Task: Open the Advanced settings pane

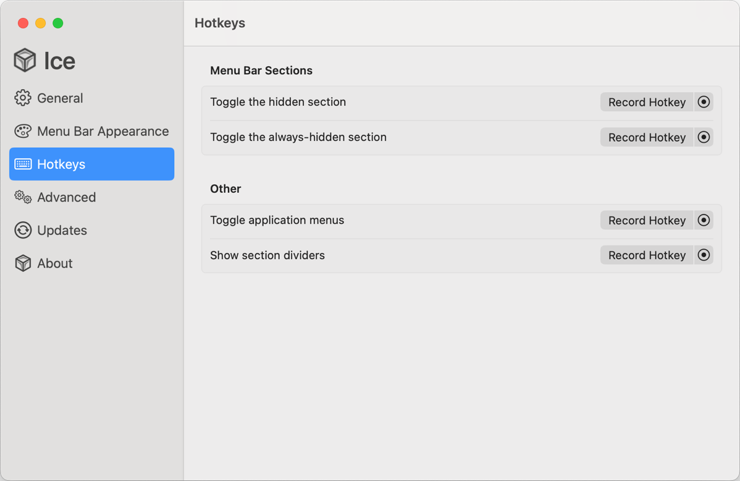Action: (66, 197)
